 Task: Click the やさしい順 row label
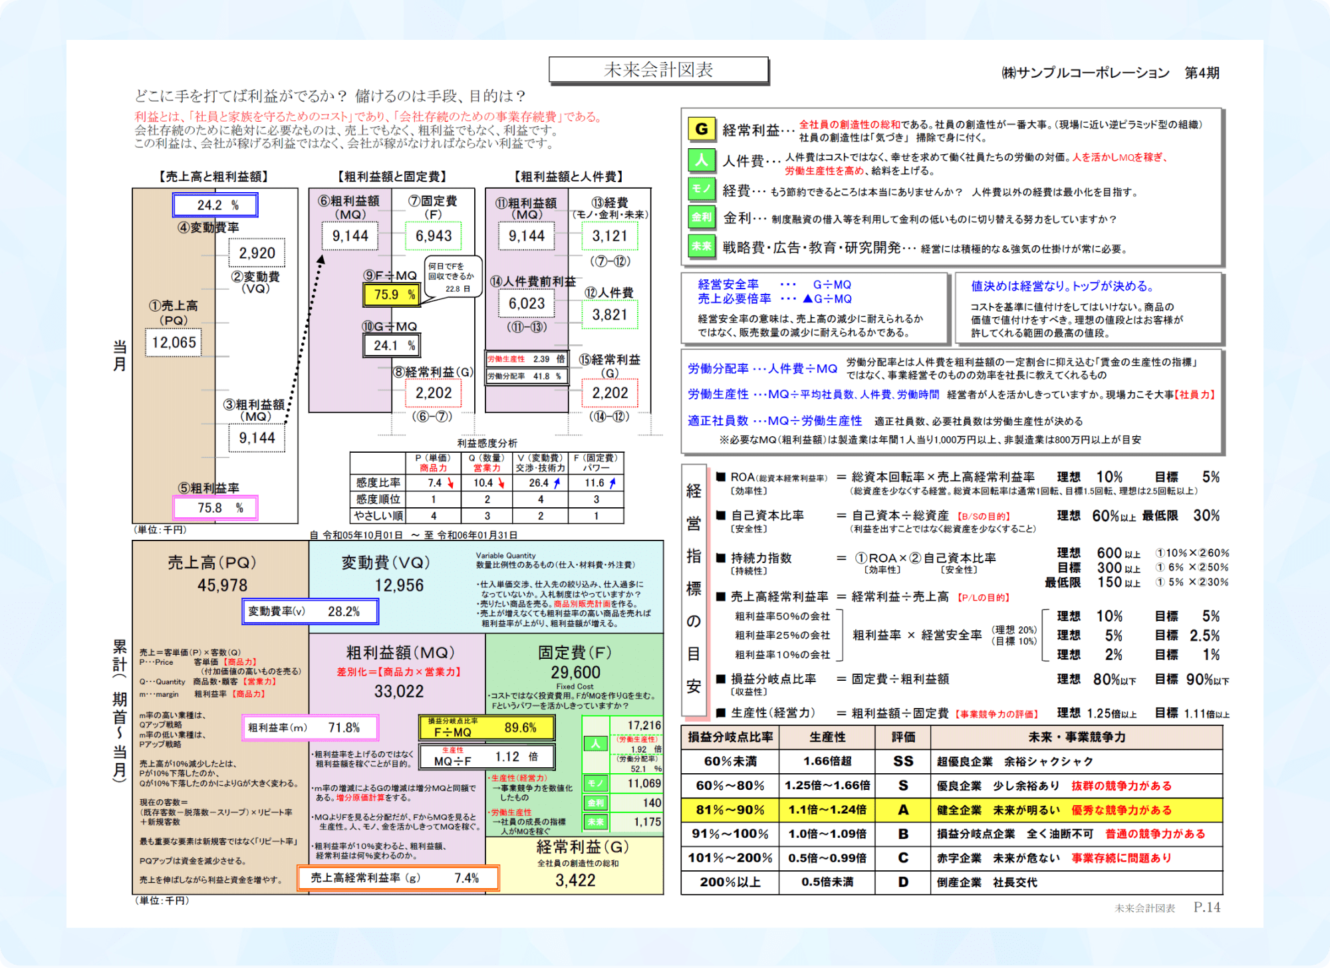click(378, 516)
